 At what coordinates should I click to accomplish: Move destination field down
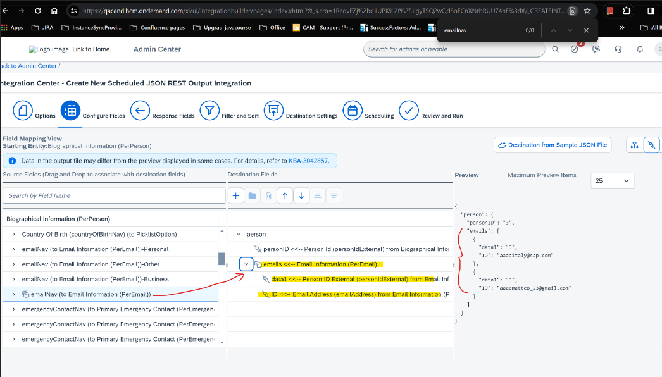(x=301, y=196)
